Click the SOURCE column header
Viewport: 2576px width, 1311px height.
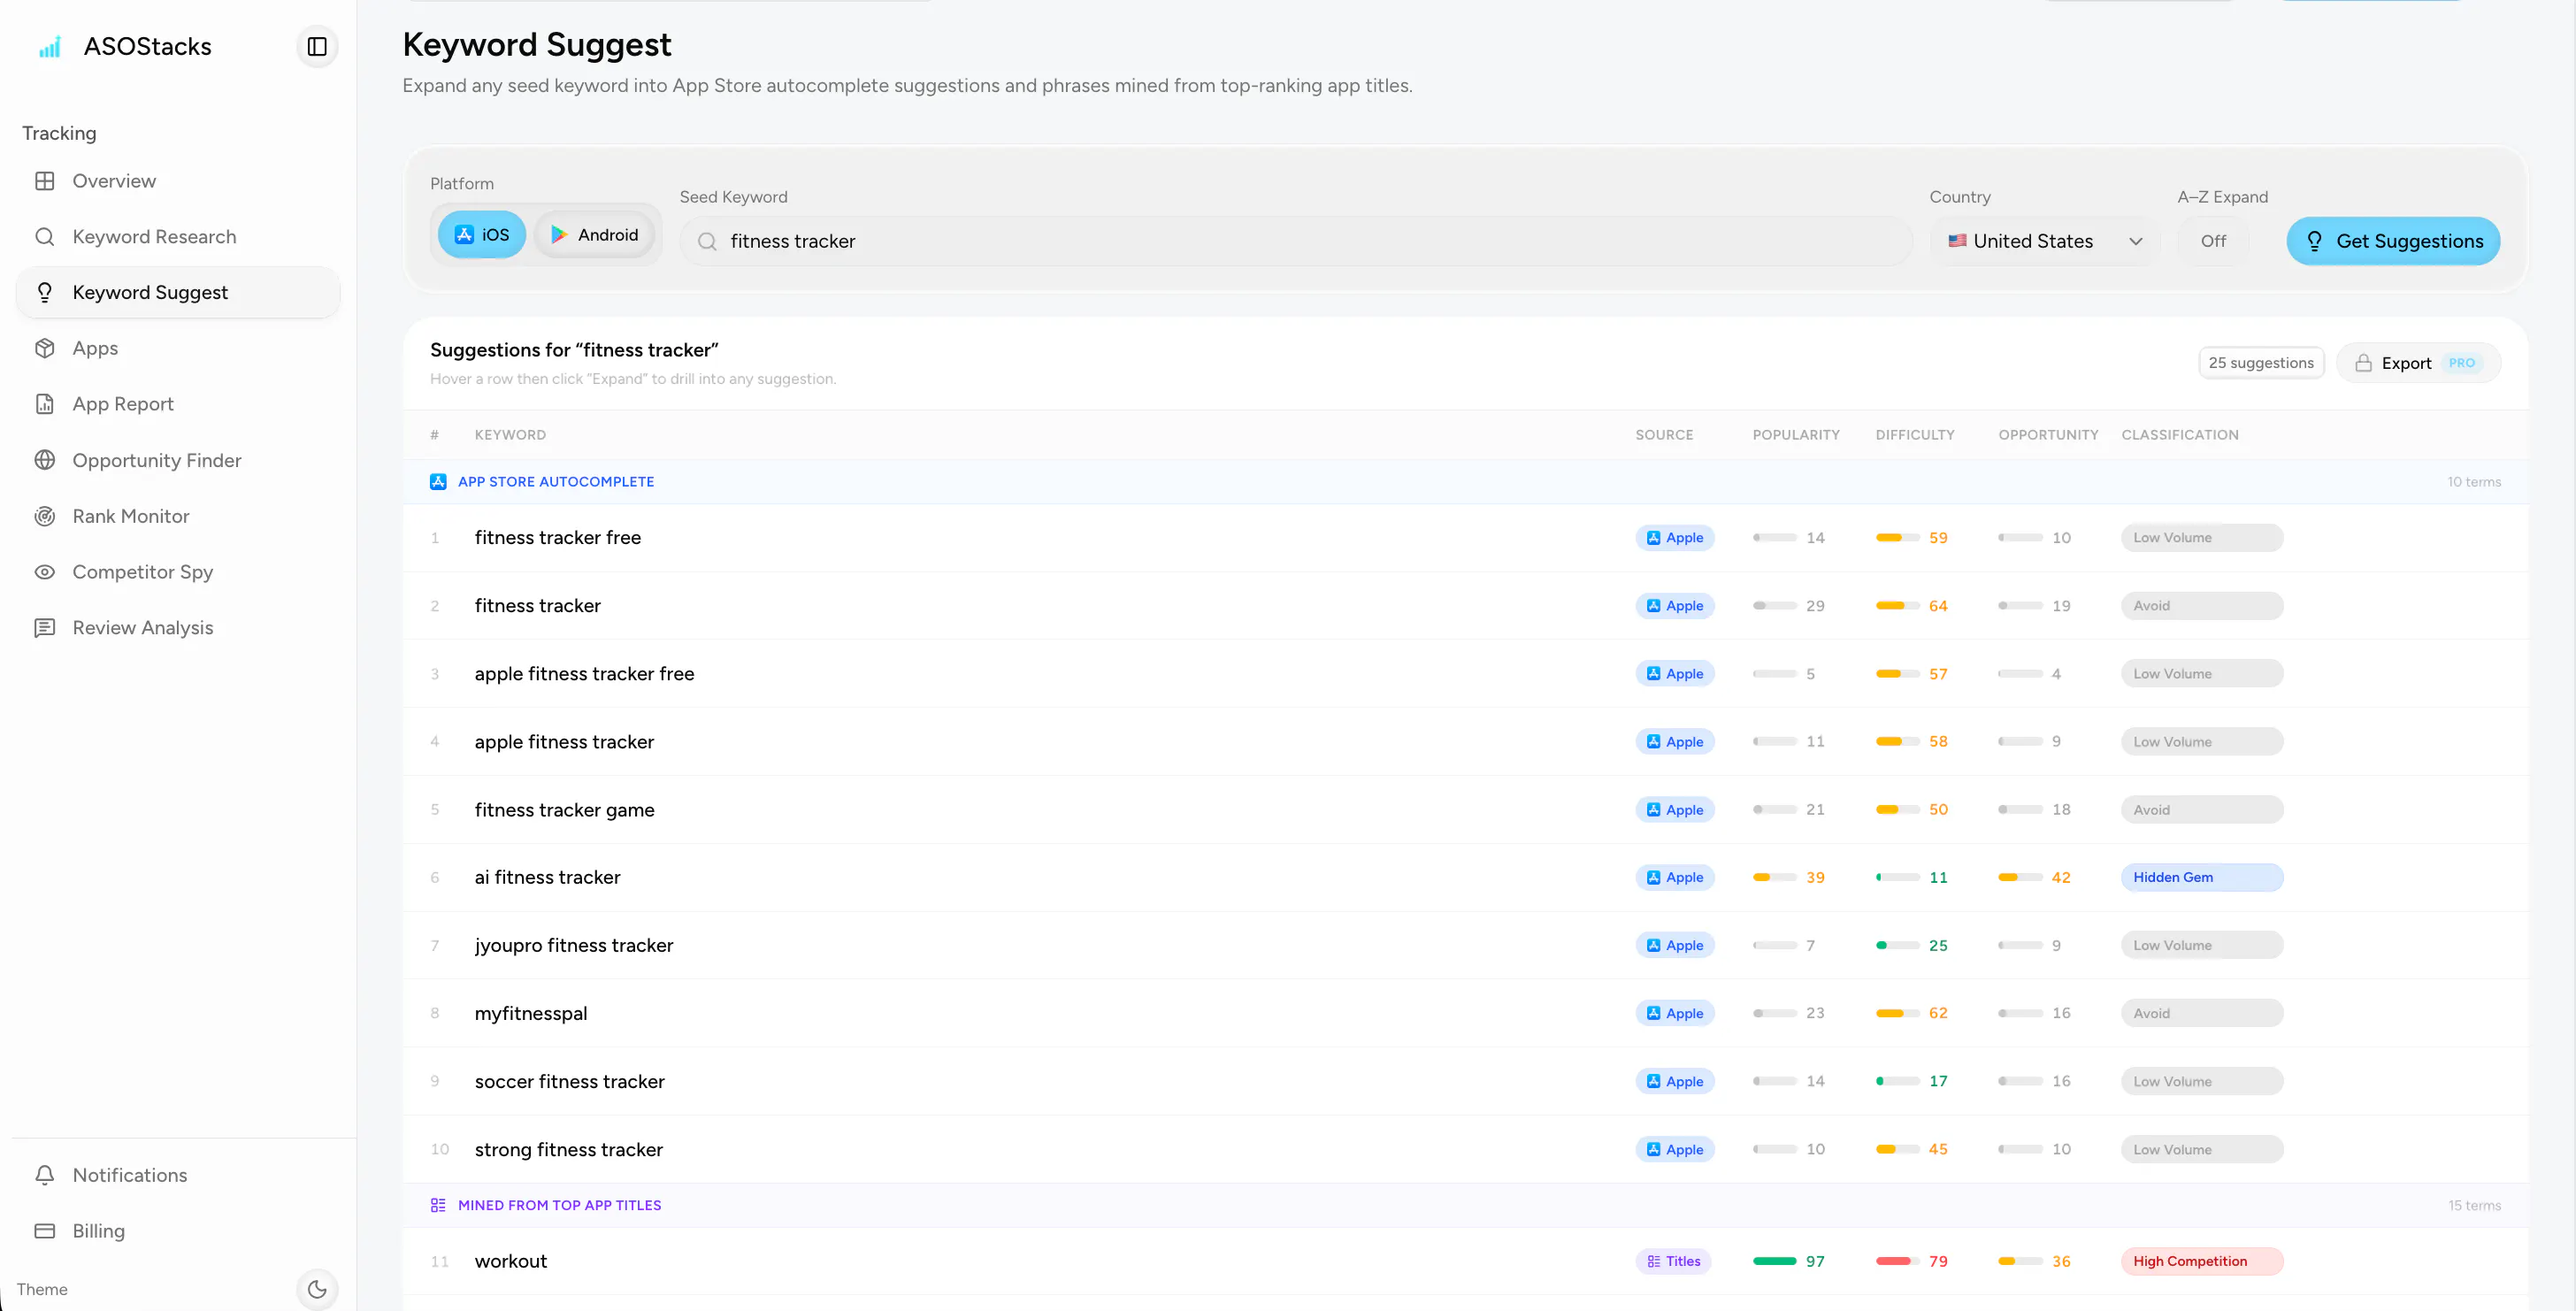1664,435
